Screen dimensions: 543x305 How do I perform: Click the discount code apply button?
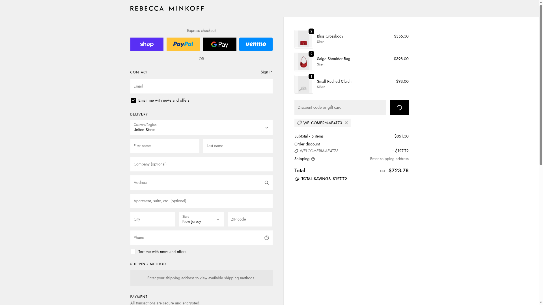(x=399, y=108)
